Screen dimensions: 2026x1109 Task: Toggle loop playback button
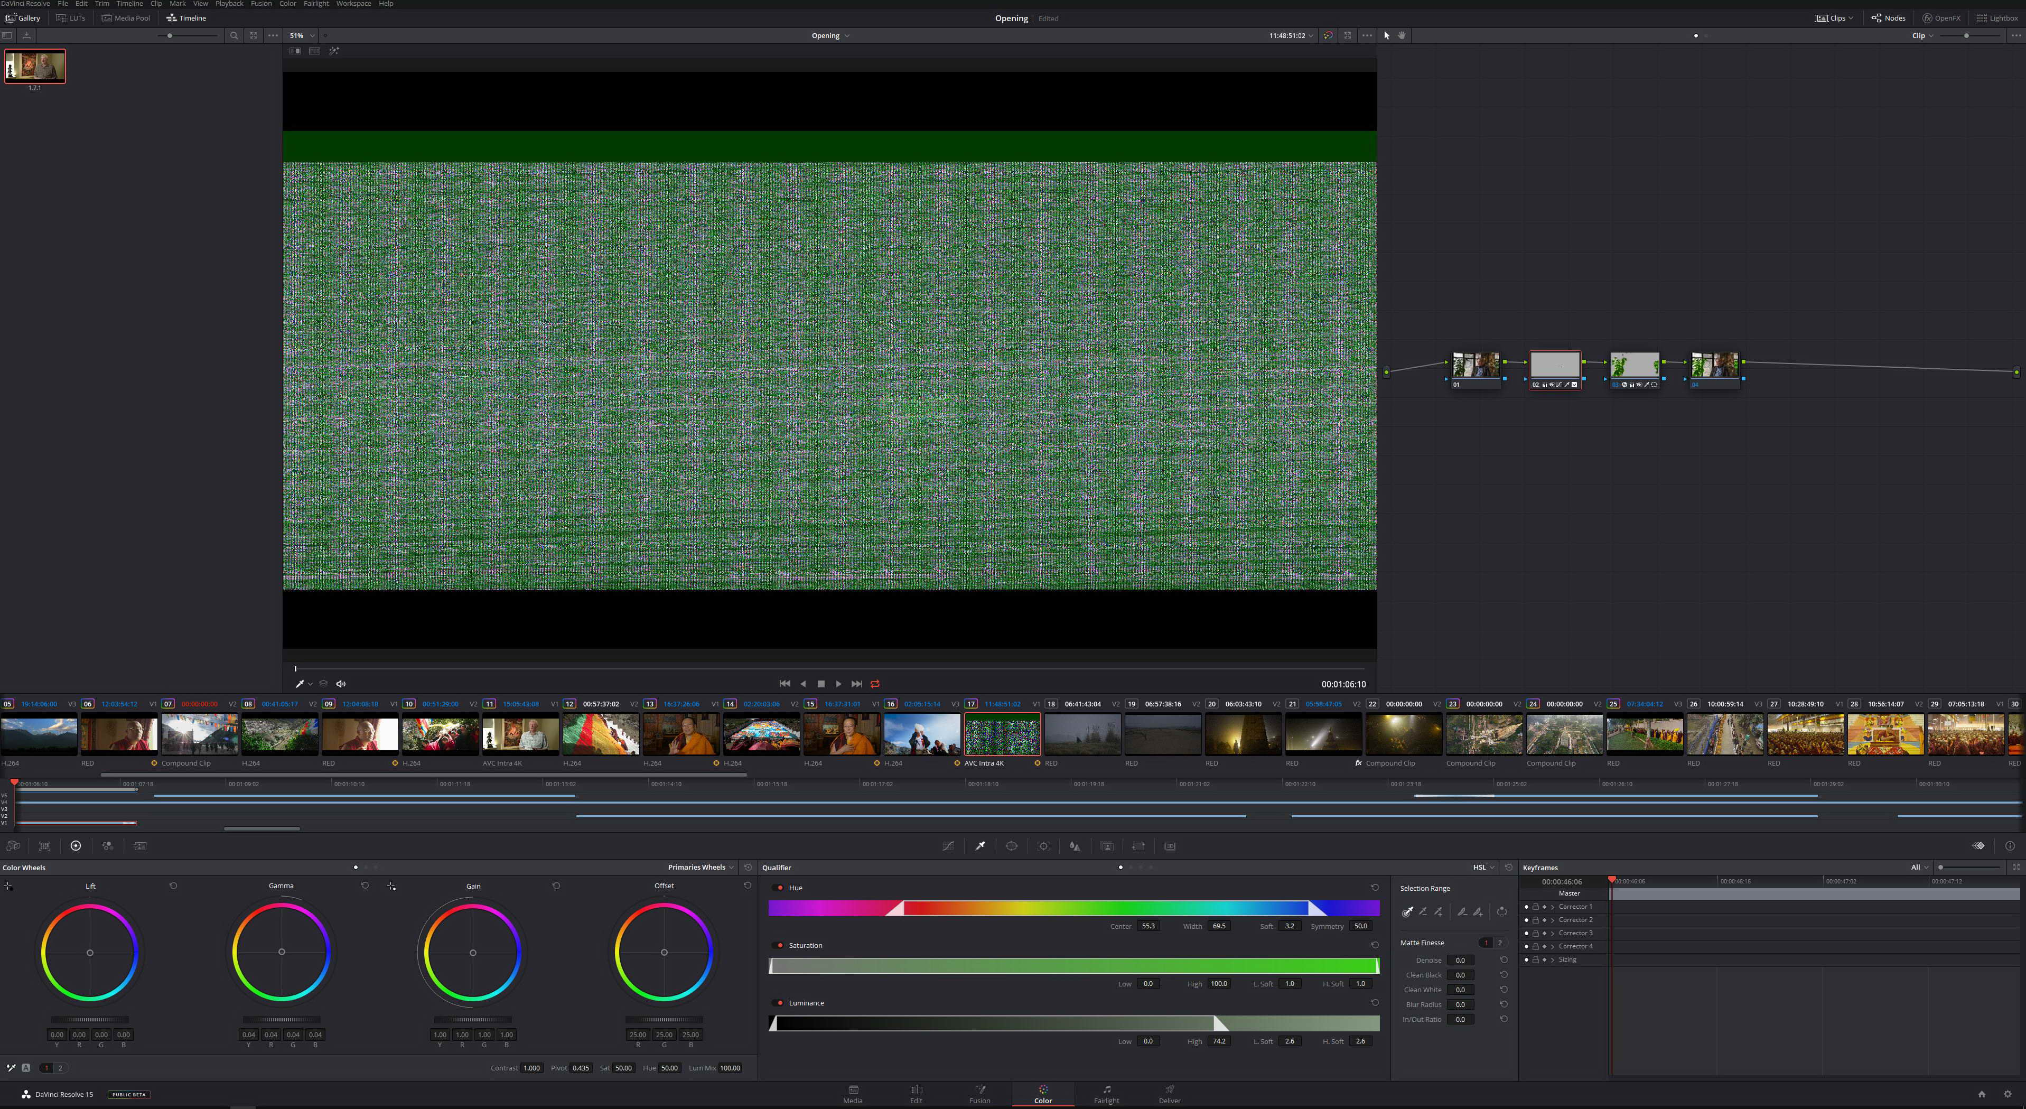[x=875, y=684]
